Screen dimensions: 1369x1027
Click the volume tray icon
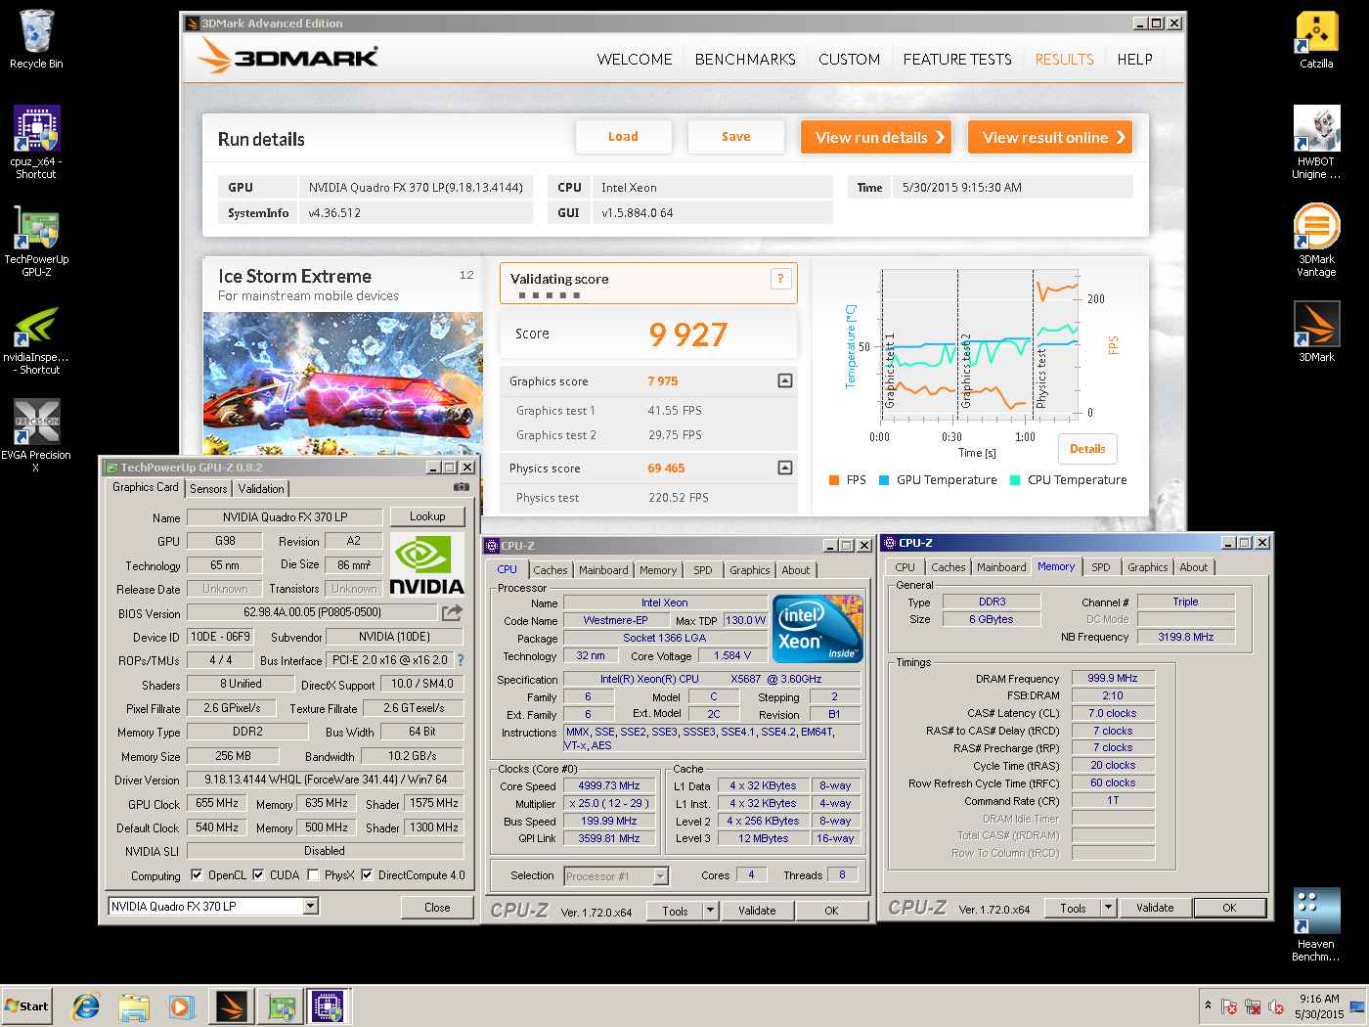[x=1275, y=1006]
